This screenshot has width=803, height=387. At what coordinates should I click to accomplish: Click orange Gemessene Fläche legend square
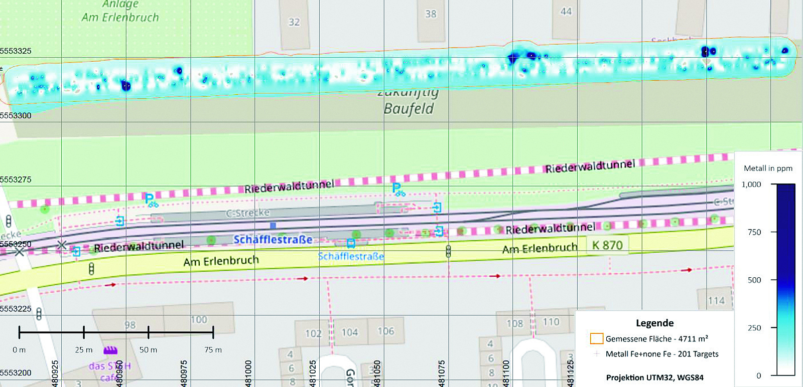596,339
